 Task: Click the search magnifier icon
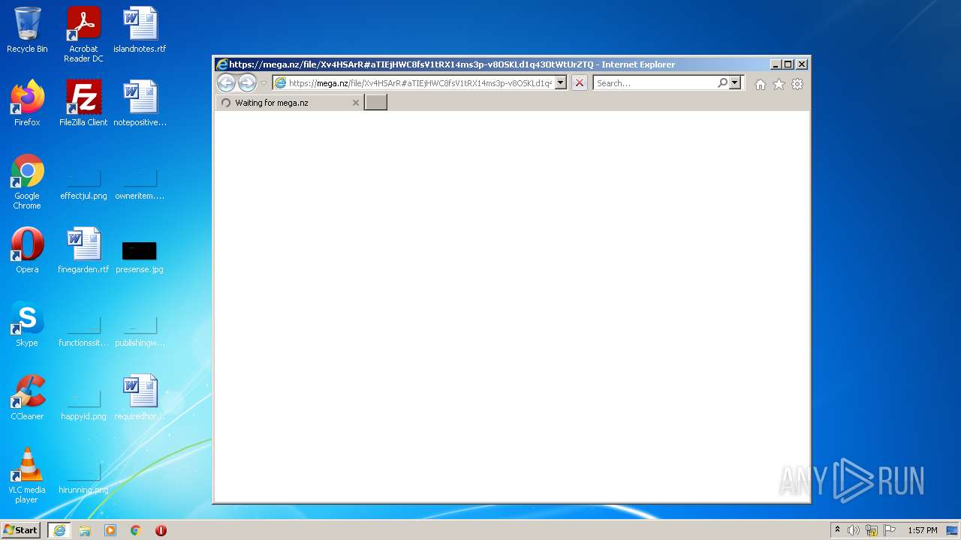click(722, 83)
